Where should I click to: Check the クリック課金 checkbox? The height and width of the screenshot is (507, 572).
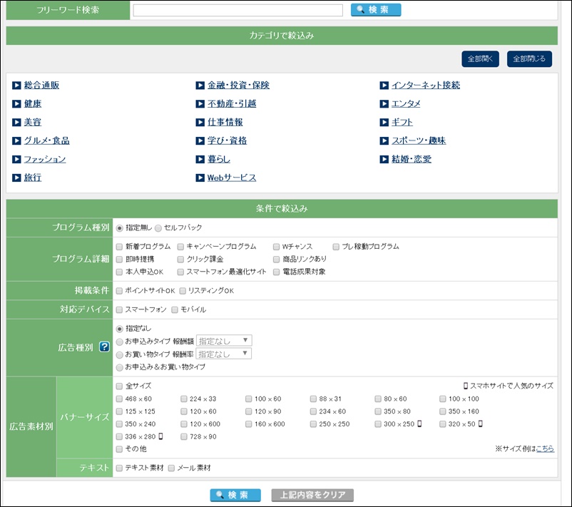point(180,260)
